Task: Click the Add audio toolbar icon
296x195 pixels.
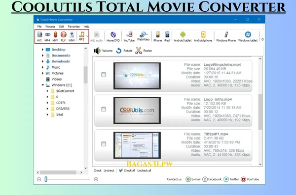Action: click(x=97, y=36)
